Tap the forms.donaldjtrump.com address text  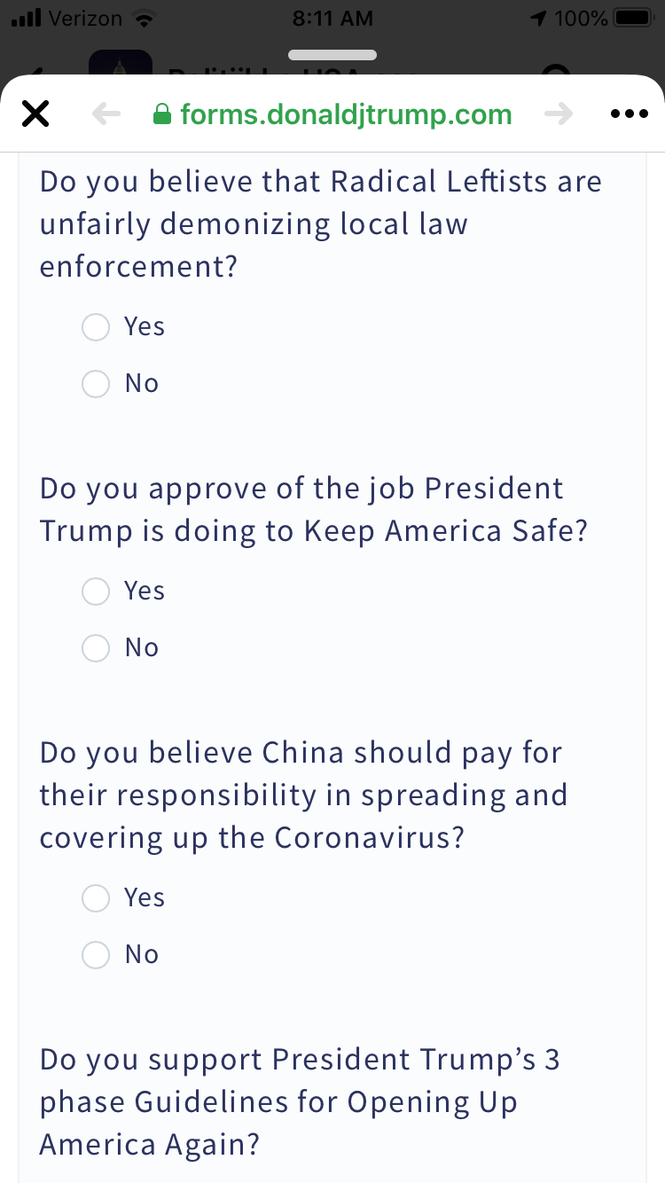tap(346, 114)
